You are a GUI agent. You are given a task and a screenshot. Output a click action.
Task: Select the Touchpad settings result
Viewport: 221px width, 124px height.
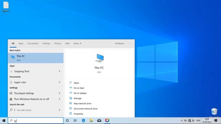tap(33, 93)
